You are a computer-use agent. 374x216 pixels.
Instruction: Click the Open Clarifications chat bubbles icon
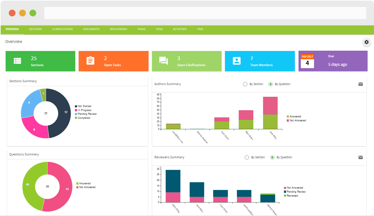coord(163,61)
